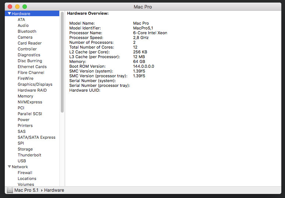Click the Boot ROM Version 144.0.0.0.0 value
The image size is (285, 198).
click(x=144, y=66)
